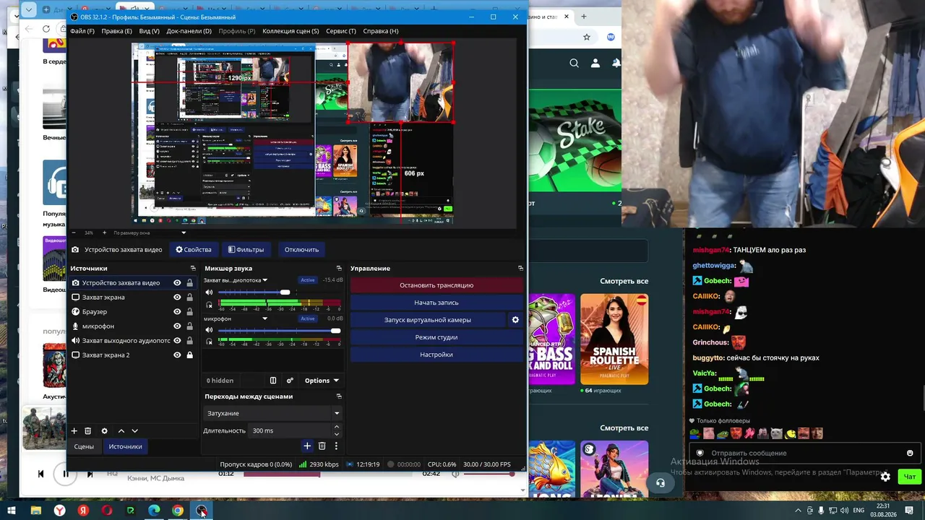Screen dimensions: 925x520
Task: Open the Stake account profile icon
Action: click(x=595, y=64)
